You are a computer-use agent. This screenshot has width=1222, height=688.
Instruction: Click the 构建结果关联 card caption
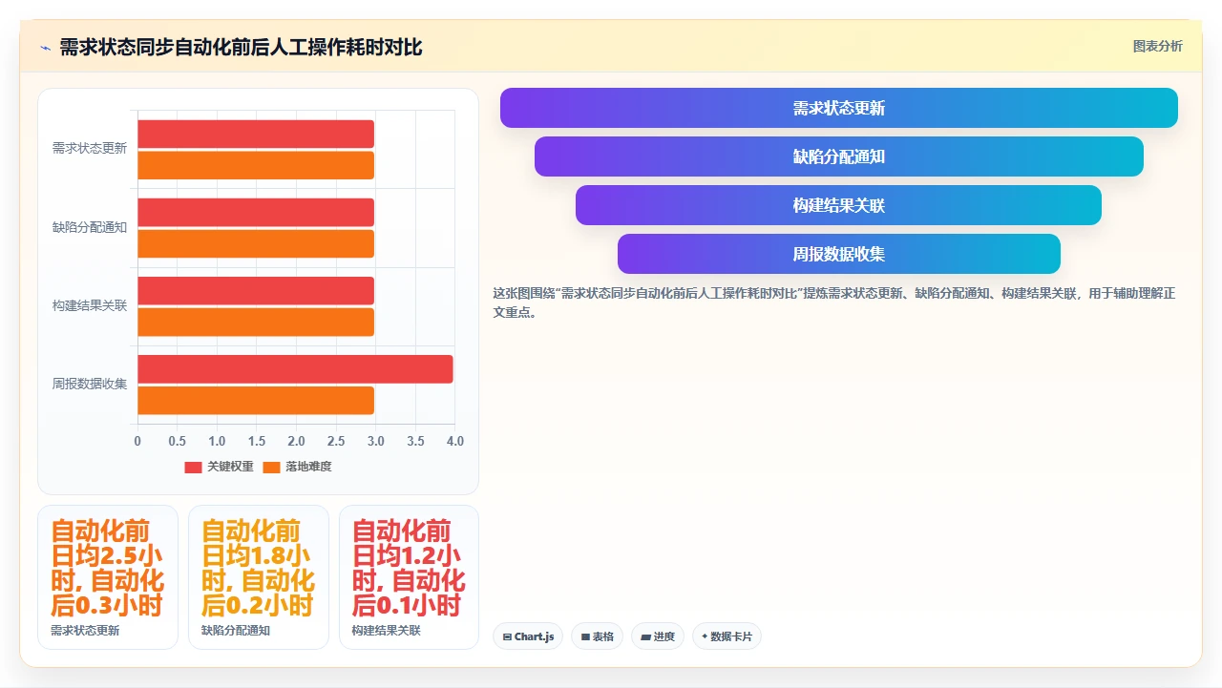click(x=386, y=631)
